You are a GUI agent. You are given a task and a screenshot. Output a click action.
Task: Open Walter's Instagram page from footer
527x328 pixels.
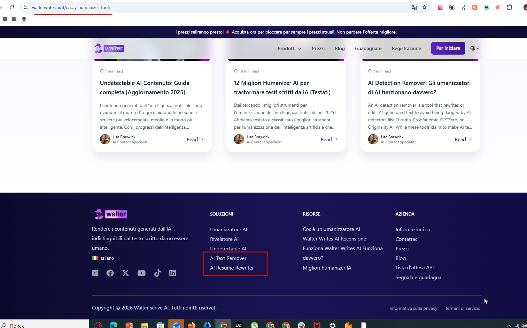95,273
